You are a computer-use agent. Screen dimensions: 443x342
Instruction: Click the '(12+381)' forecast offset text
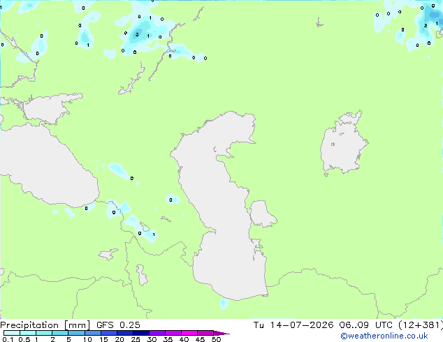point(421,325)
